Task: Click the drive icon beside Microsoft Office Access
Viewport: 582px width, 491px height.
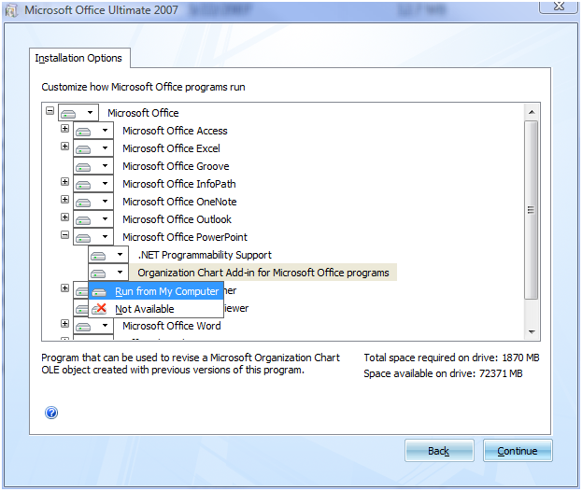Action: coord(83,132)
